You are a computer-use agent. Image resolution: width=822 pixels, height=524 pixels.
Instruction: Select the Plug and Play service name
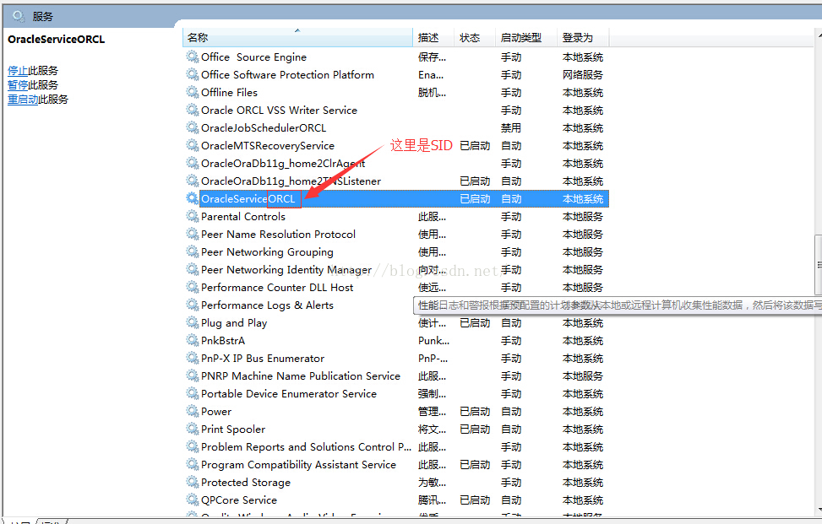234,323
